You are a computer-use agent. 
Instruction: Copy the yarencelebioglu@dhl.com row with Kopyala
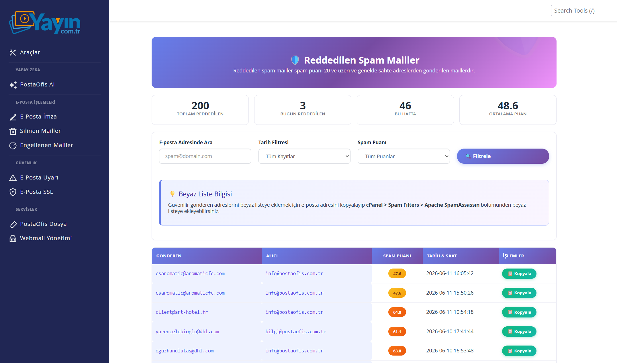519,332
